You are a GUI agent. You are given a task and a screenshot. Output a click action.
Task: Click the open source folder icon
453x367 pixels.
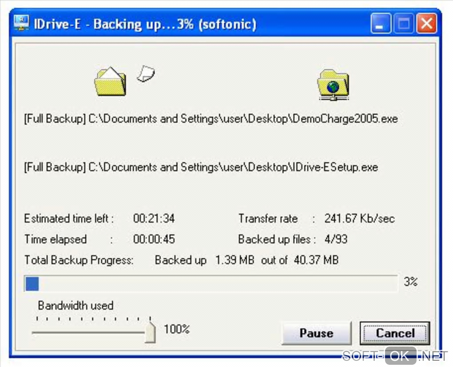(110, 81)
